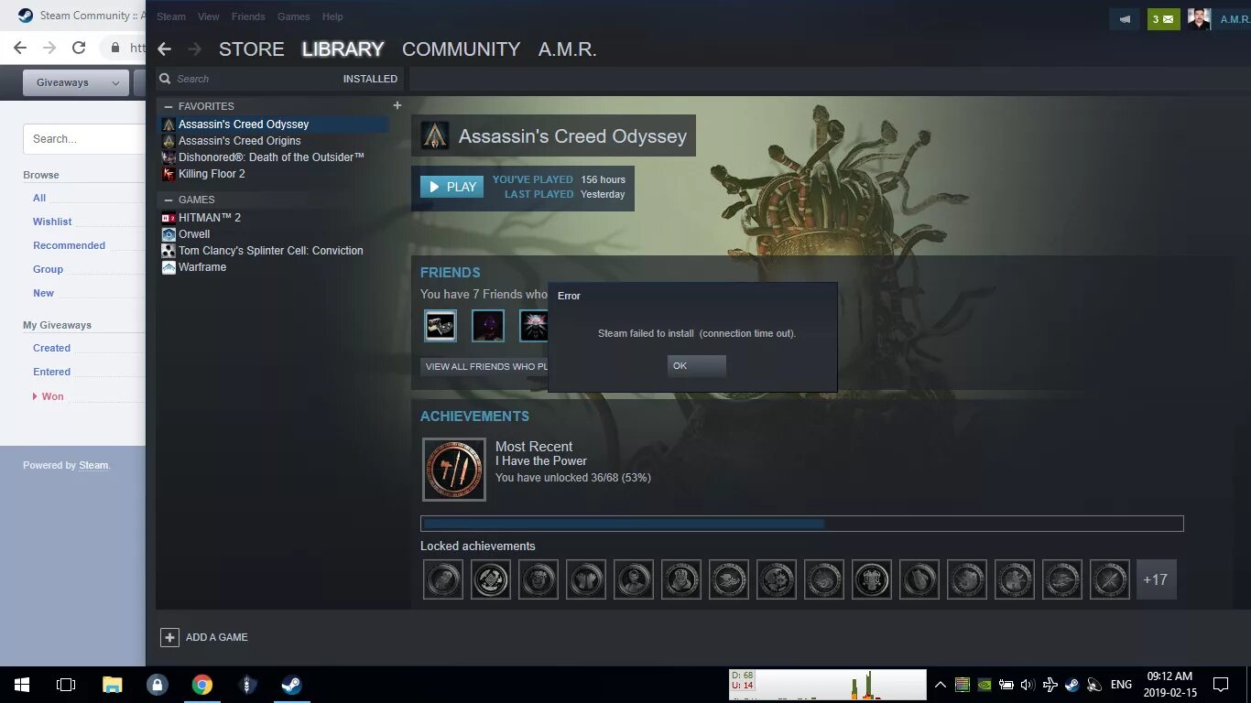Reload the Chrome browser page
Screen dimensions: 1251x703
pos(79,48)
